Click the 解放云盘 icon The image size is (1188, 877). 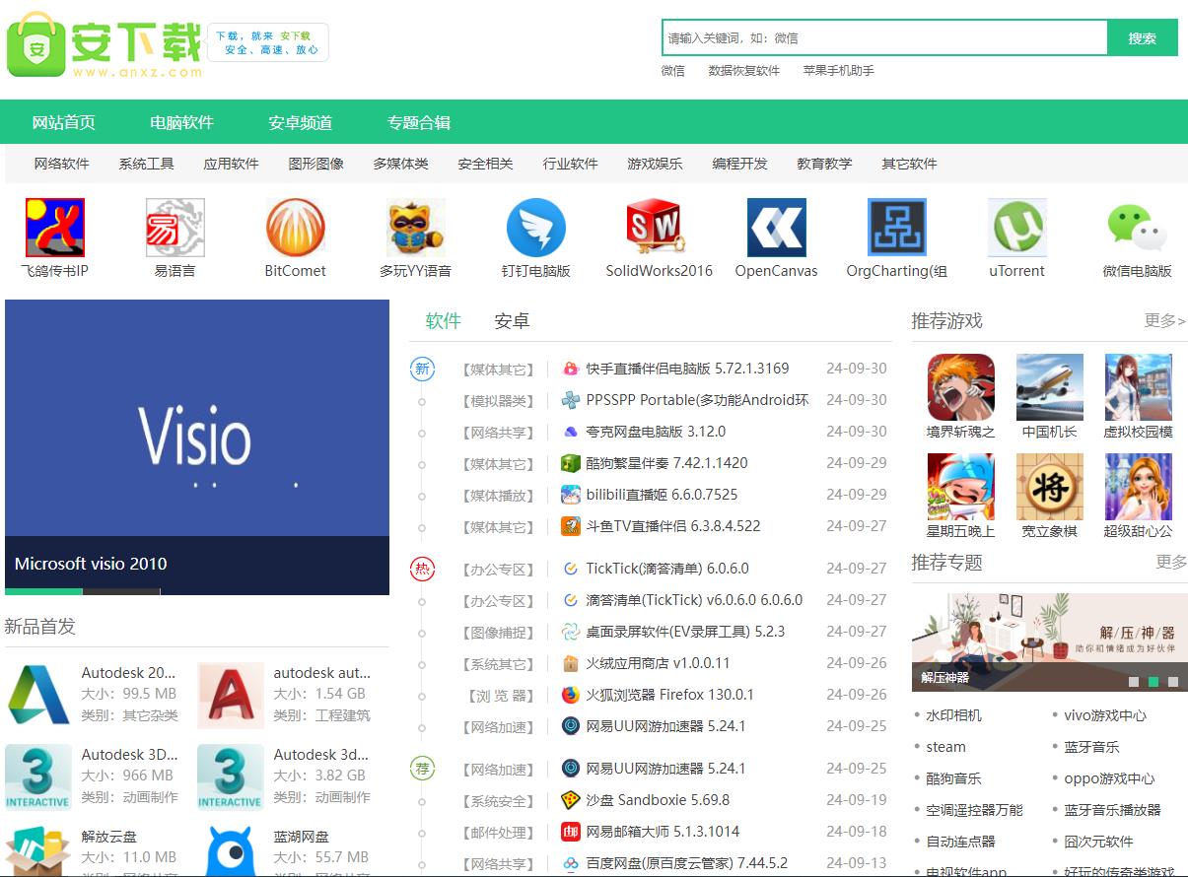pyautogui.click(x=38, y=851)
